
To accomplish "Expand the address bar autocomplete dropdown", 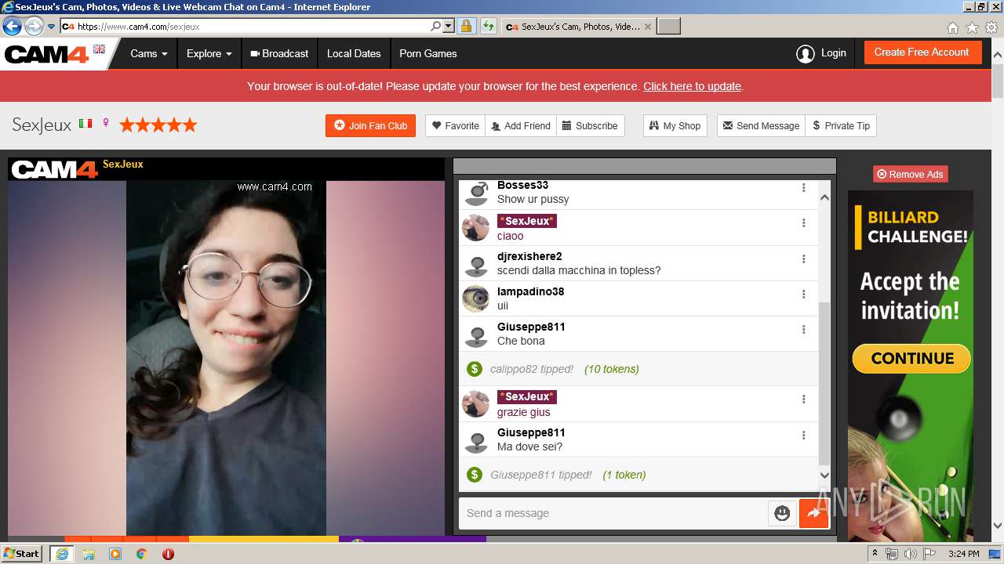I will pos(449,26).
